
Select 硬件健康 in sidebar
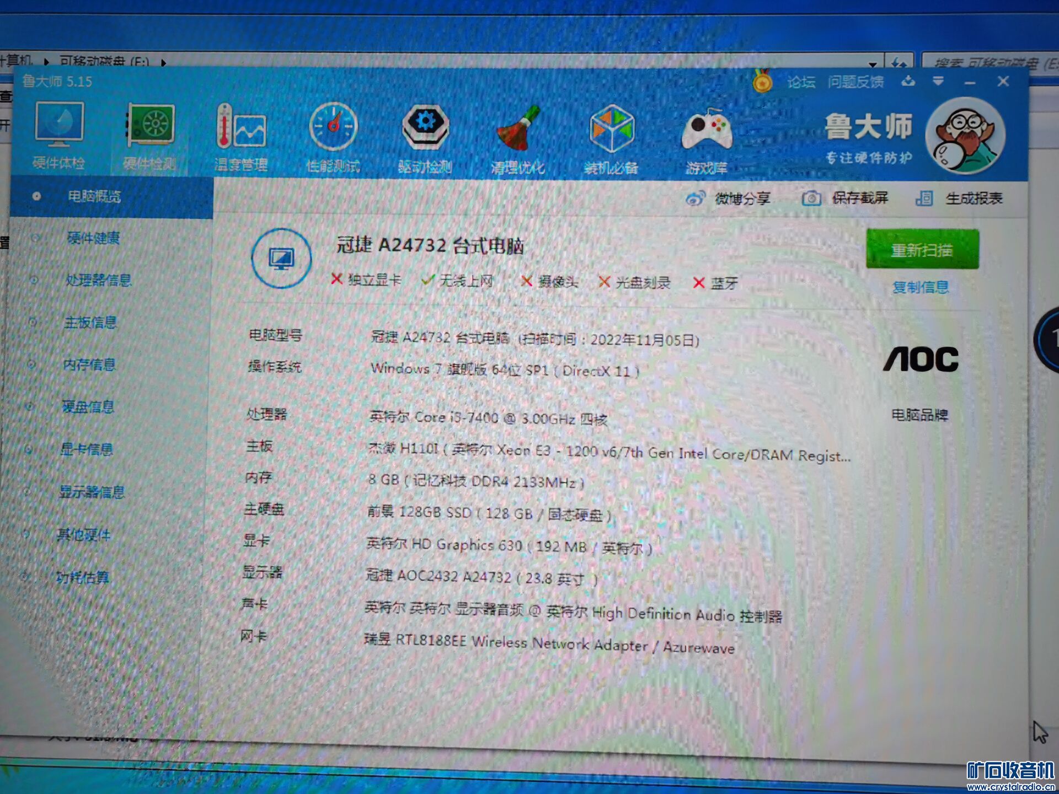point(93,238)
